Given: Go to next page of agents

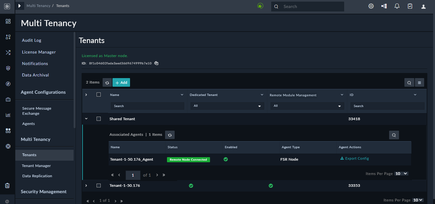Looking at the screenshot, I should (x=157, y=175).
